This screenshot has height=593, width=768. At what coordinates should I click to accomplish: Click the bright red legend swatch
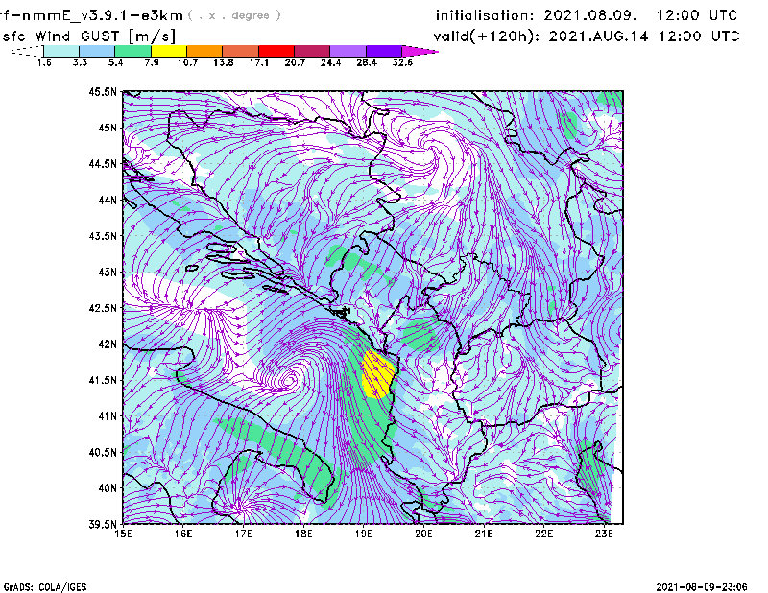276,51
